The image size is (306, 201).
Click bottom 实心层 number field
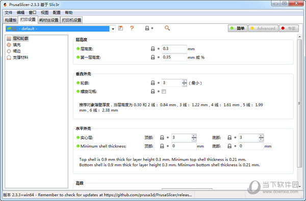249,137
